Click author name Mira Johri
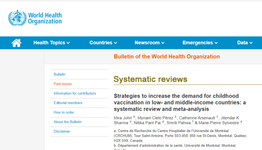The height and width of the screenshot is (150, 262). [123, 118]
